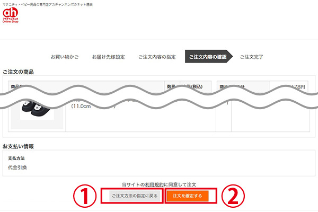Click the header tagline text above logo
318x212 pixels.
coord(48,4)
